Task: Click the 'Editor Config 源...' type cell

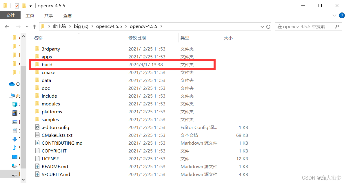Action: (199, 128)
